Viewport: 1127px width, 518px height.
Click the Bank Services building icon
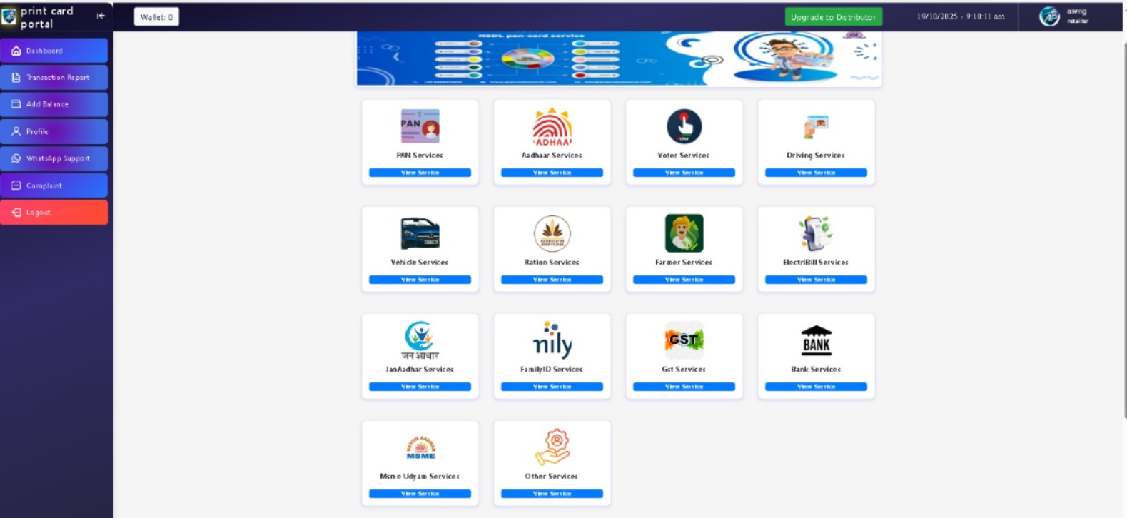(816, 340)
